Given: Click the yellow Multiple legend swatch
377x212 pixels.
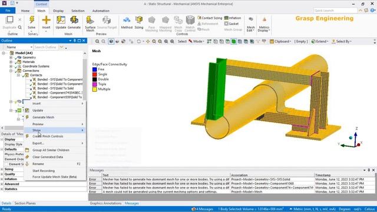Looking at the screenshot, I should [x=94, y=89].
